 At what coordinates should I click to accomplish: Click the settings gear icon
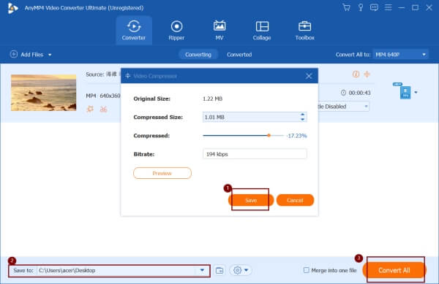(237, 270)
